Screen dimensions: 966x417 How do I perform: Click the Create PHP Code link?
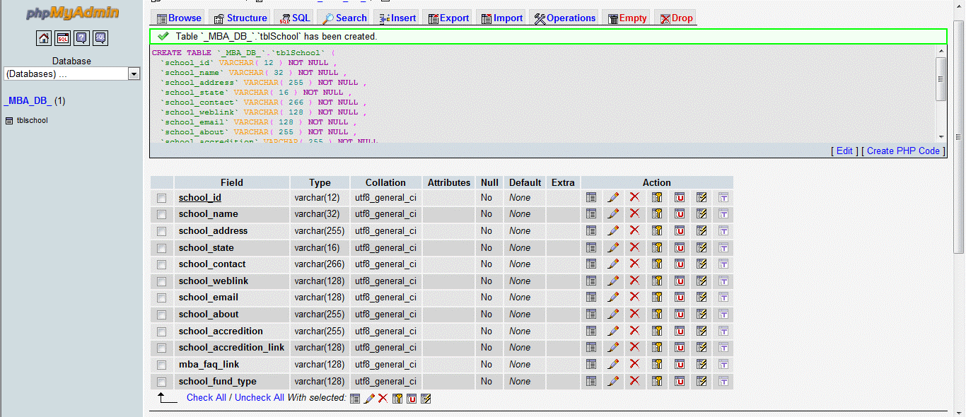point(903,151)
